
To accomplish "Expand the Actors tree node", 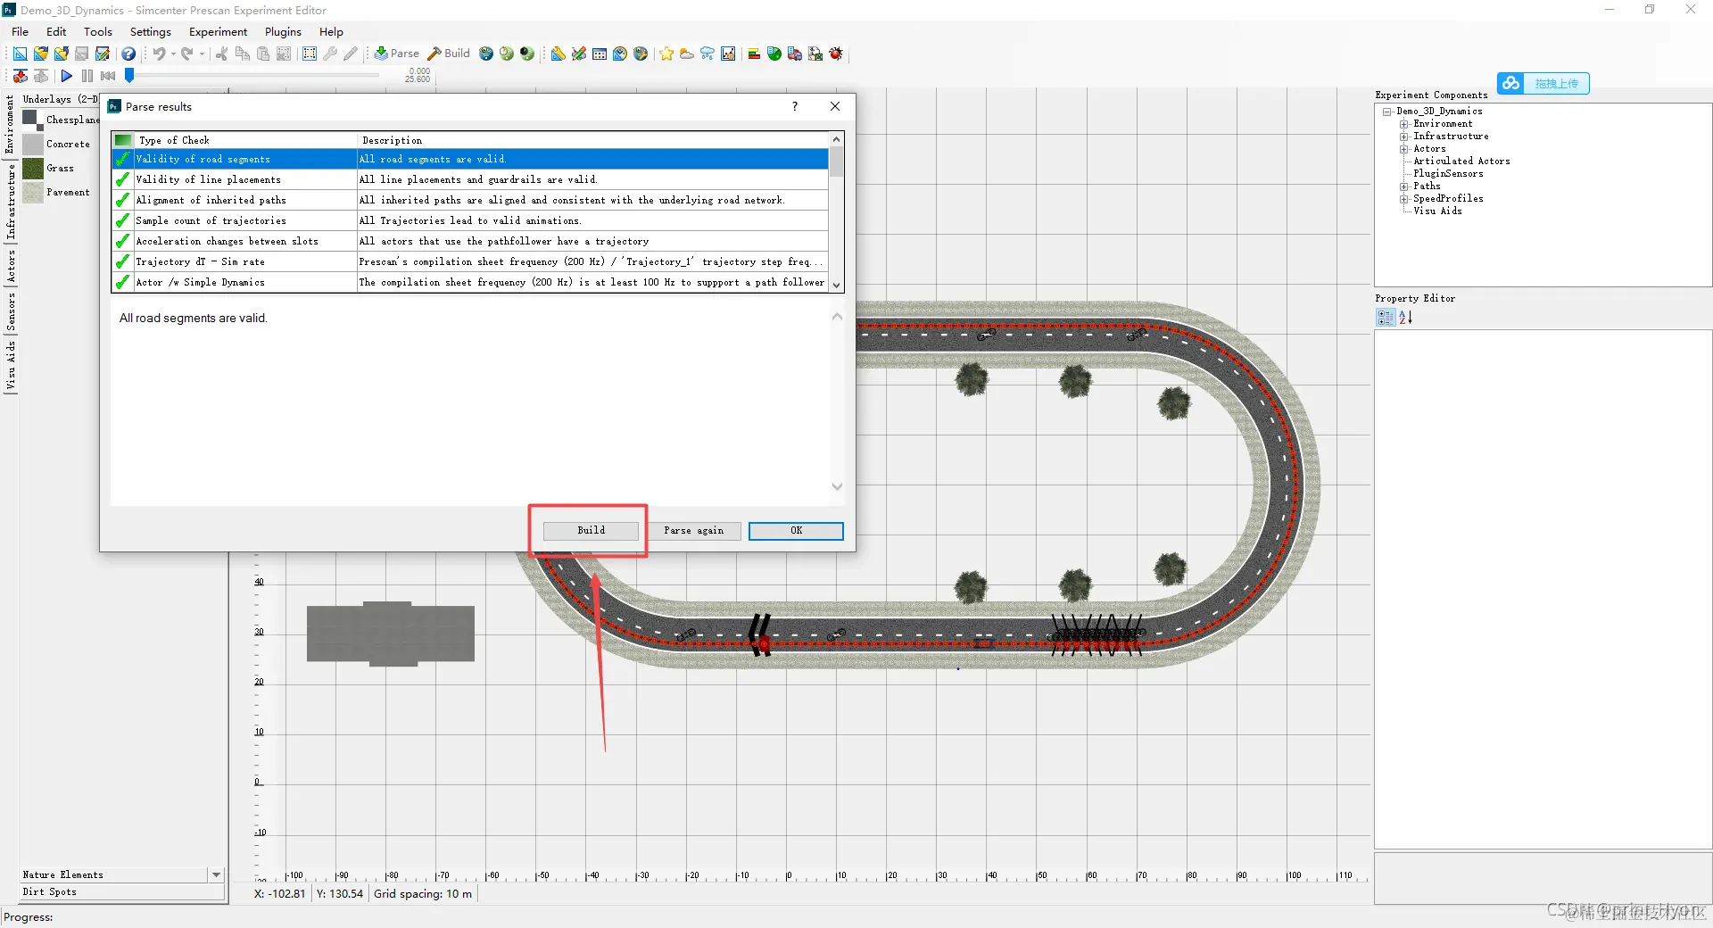I will click(1404, 149).
